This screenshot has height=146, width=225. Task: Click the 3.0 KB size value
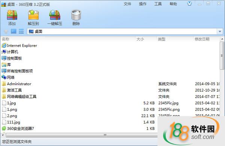click(149, 109)
